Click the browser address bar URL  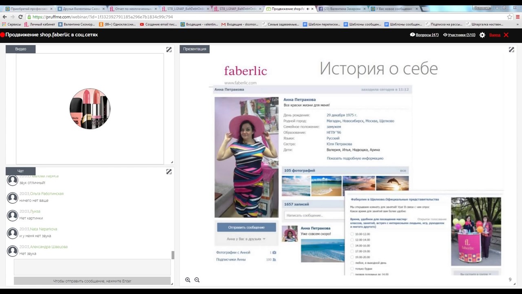coord(102,17)
